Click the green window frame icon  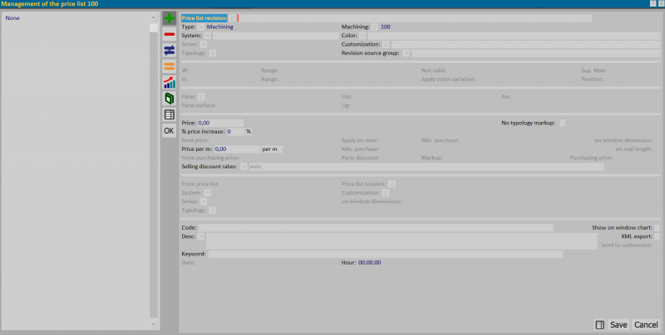[x=170, y=99]
